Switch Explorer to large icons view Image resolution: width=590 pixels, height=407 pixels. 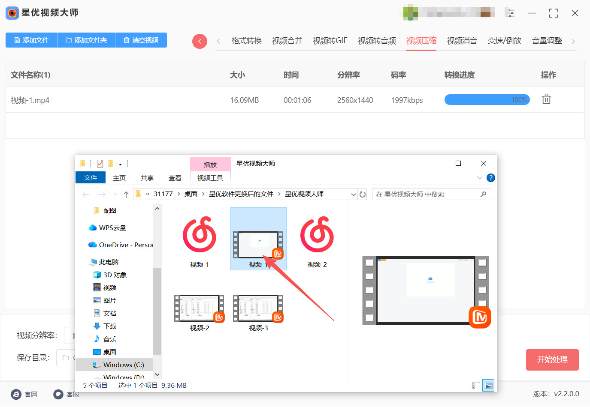[488, 385]
